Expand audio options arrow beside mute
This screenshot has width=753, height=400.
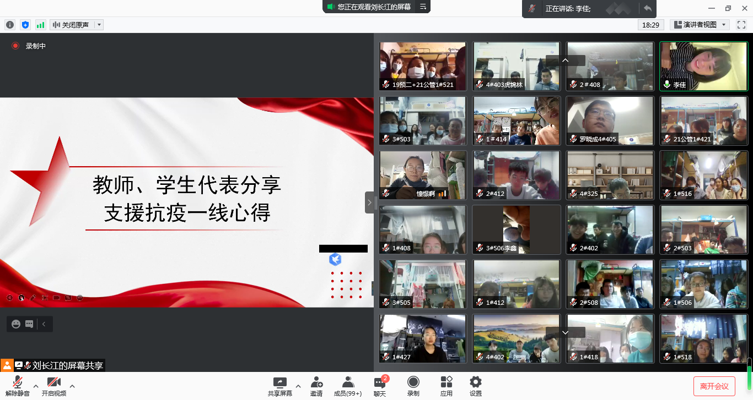pyautogui.click(x=36, y=386)
